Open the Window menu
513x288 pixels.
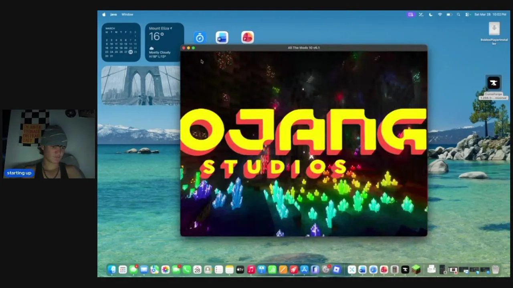pyautogui.click(x=127, y=14)
